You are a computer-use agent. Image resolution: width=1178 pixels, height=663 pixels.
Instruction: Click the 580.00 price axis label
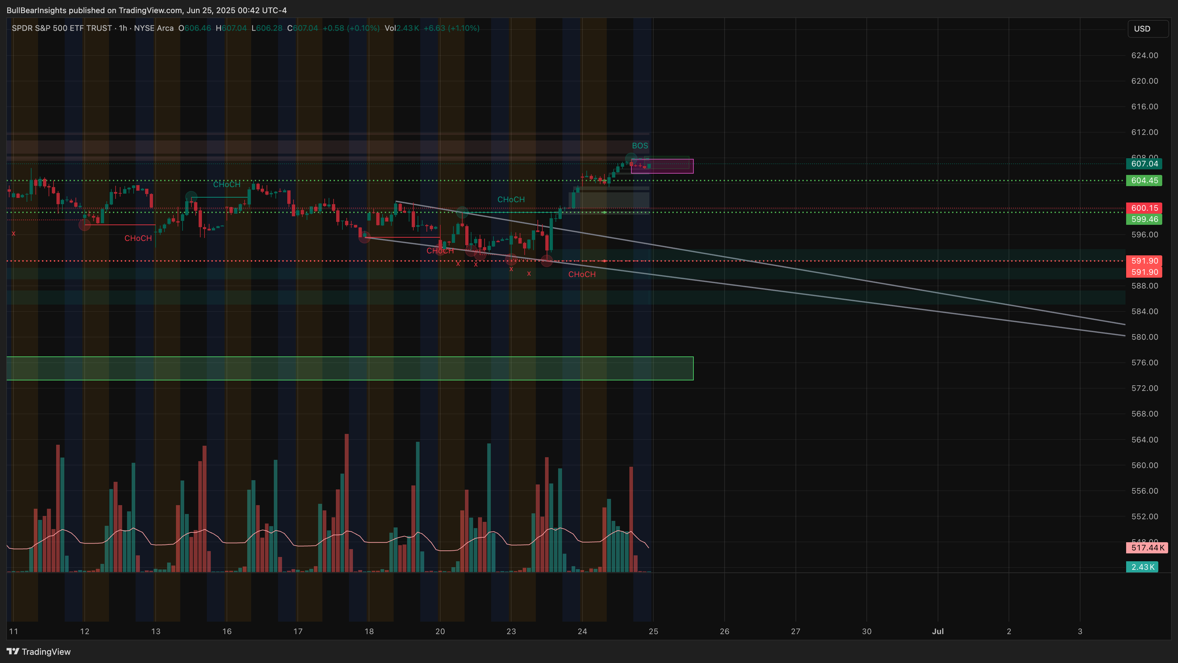pos(1145,337)
